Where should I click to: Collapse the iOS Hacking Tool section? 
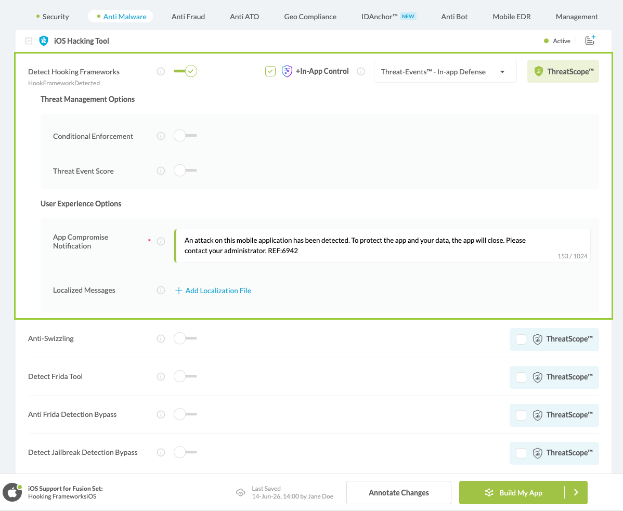pyautogui.click(x=29, y=41)
